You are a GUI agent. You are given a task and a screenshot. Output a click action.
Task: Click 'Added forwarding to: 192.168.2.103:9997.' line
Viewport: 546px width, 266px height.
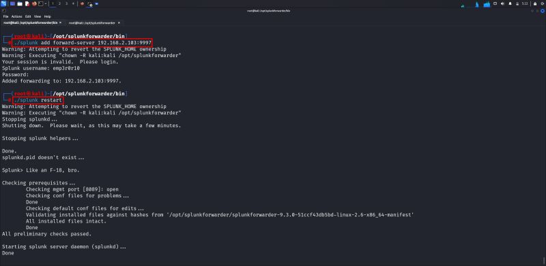[x=62, y=81]
